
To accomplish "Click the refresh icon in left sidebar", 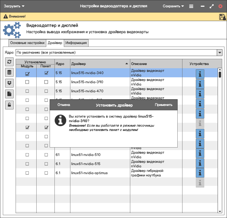I will pyautogui.click(x=9, y=62).
